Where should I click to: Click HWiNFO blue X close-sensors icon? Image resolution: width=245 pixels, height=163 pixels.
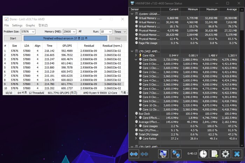click(237, 154)
